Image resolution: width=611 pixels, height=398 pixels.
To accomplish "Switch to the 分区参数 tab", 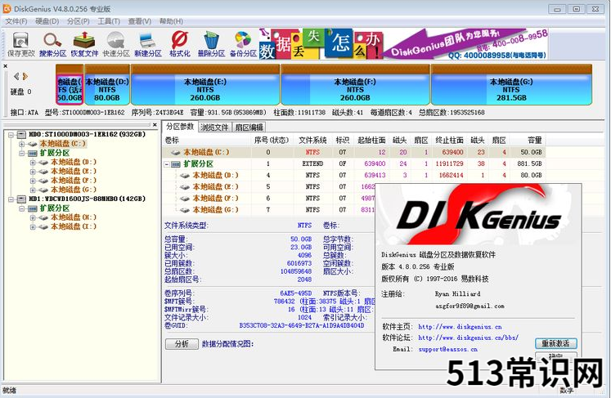I will coord(180,127).
